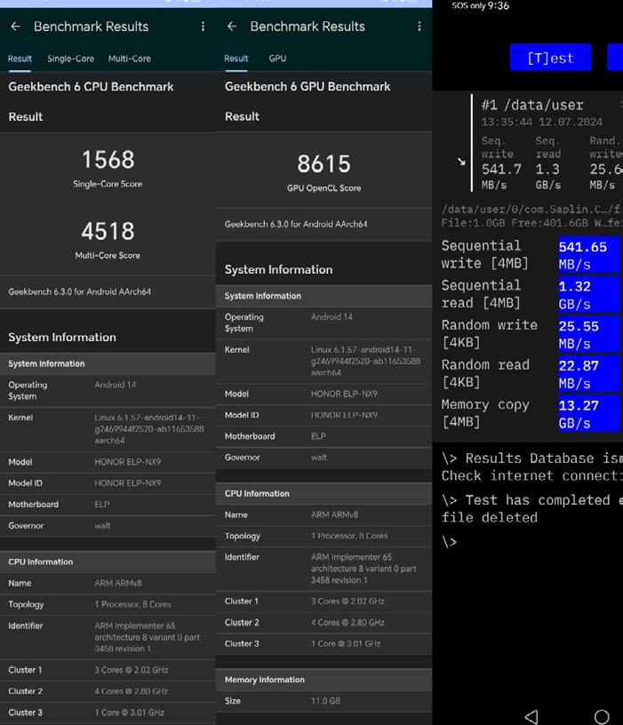Tap Kernel value in CPU panel
The image size is (623, 725).
click(x=149, y=429)
